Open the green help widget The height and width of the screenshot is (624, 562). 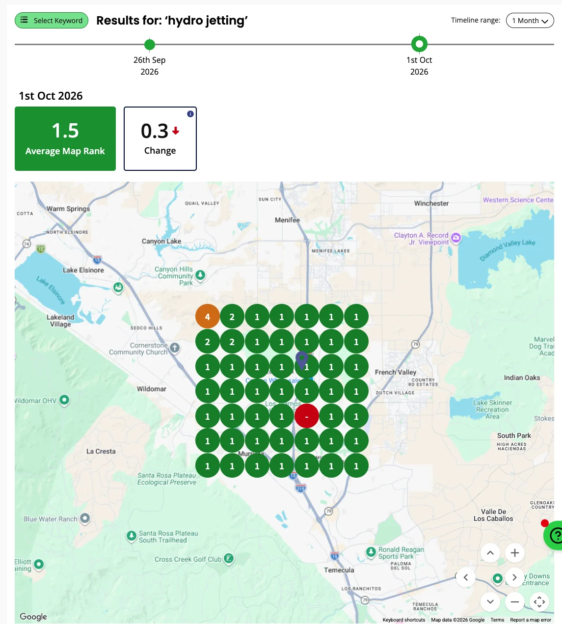[554, 535]
